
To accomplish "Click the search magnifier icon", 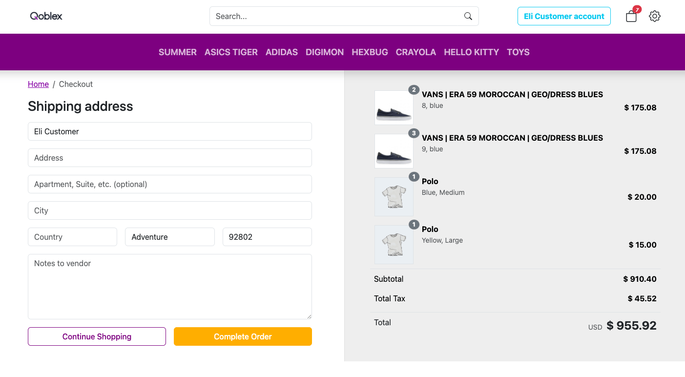I will click(468, 16).
